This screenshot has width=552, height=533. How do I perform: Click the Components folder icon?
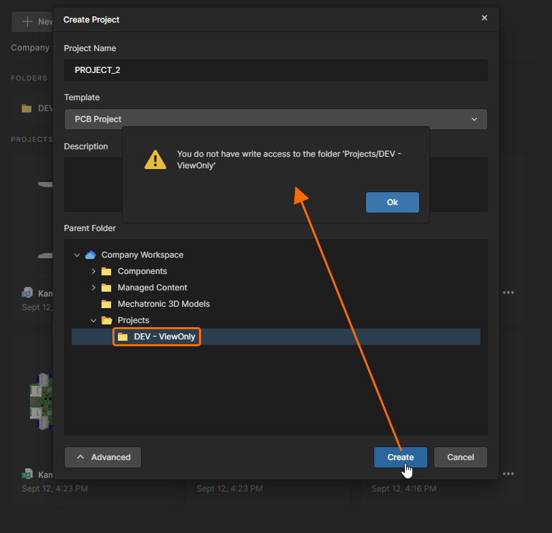pyautogui.click(x=106, y=271)
